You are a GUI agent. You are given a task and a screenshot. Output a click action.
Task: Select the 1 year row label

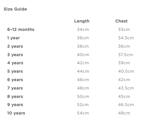(x=14, y=38)
